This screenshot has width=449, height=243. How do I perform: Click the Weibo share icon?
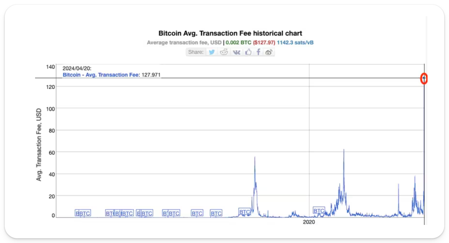pos(269,52)
